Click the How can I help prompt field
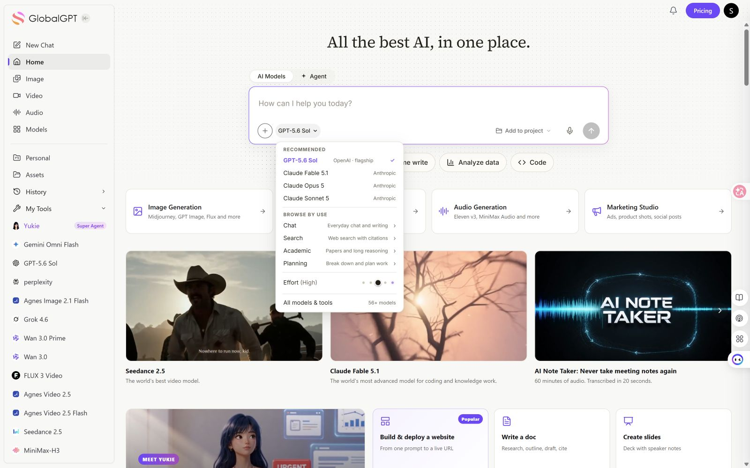This screenshot has height=468, width=750. [428, 103]
